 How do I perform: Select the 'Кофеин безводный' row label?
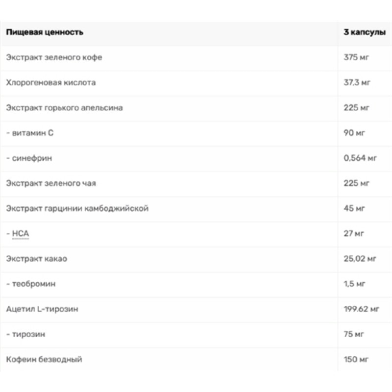pyautogui.click(x=44, y=360)
